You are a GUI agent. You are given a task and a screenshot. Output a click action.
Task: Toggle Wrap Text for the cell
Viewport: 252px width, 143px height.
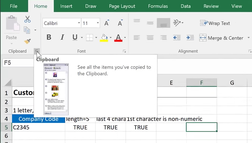click(x=215, y=23)
